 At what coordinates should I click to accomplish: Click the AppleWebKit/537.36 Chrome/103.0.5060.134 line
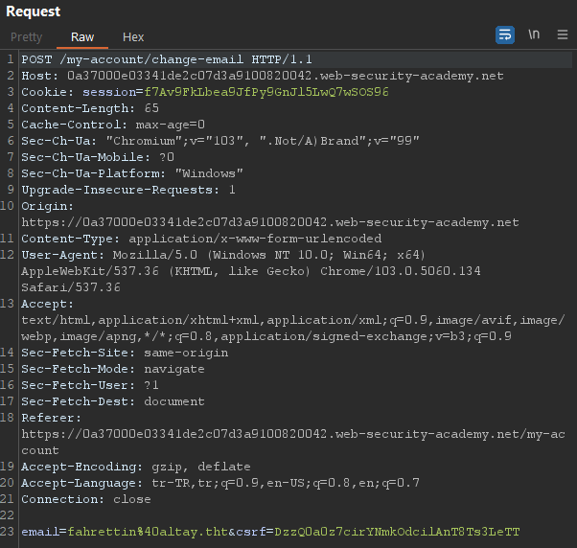pos(251,271)
